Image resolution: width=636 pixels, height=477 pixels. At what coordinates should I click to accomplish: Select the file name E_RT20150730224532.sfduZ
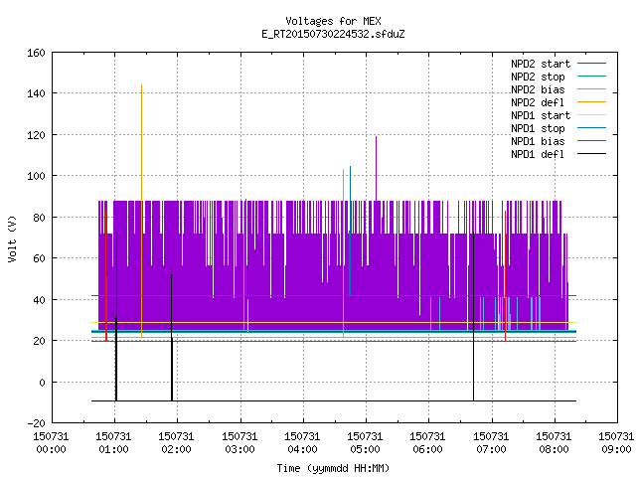pyautogui.click(x=333, y=34)
